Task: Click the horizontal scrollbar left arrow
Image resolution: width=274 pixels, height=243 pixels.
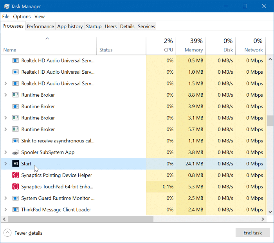Action: [x=4, y=219]
